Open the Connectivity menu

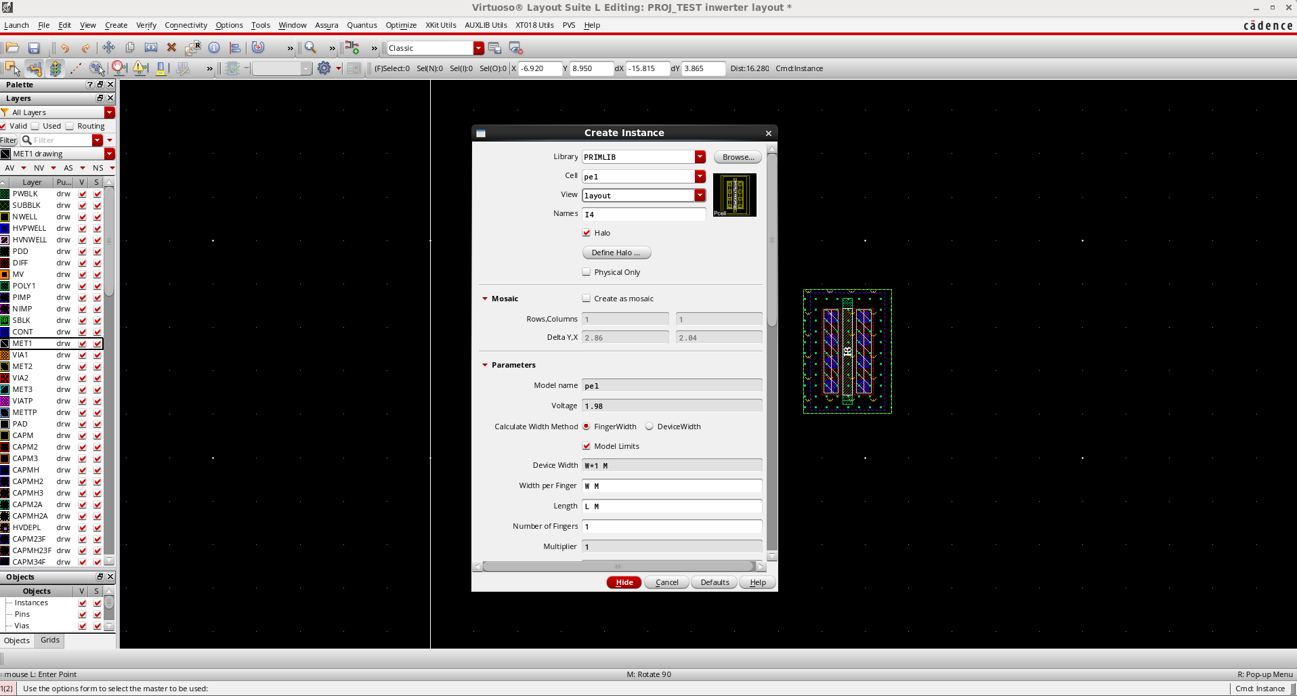pos(186,25)
